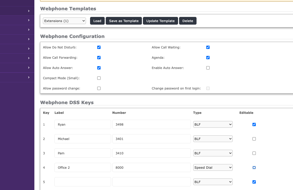Uncheck the Agenda checkbox
293x190 pixels.
click(208, 57)
